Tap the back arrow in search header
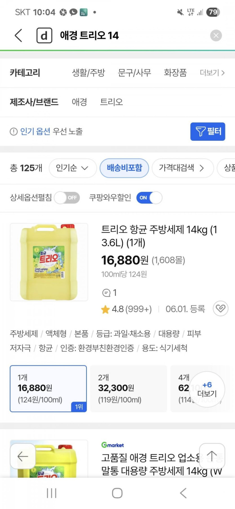Image resolution: width=235 pixels, height=509 pixels. [x=19, y=36]
